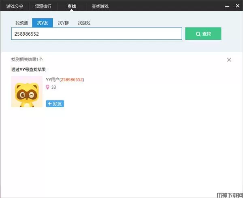This screenshot has height=198, width=243.
Task: Click the heading 通过YY号查找结果
Action: click(x=28, y=69)
